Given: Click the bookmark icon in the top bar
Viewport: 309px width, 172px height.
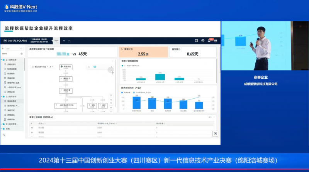Looking at the screenshot, I should click(x=197, y=41).
